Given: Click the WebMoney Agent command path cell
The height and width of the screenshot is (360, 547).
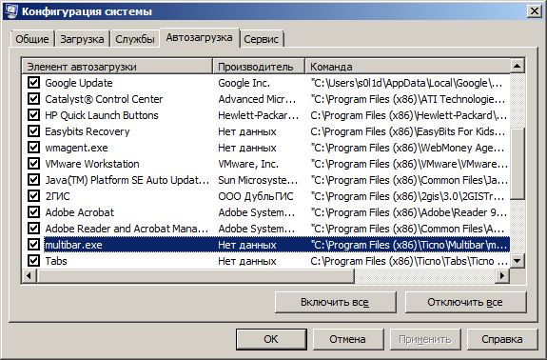Looking at the screenshot, I should tap(407, 148).
